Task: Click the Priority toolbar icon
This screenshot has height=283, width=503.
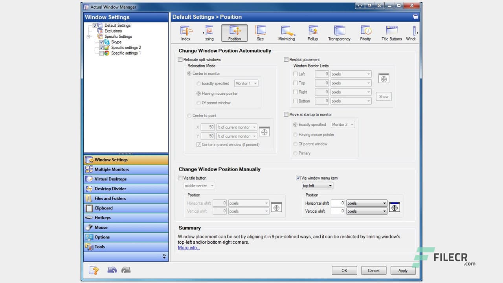Action: click(x=365, y=33)
